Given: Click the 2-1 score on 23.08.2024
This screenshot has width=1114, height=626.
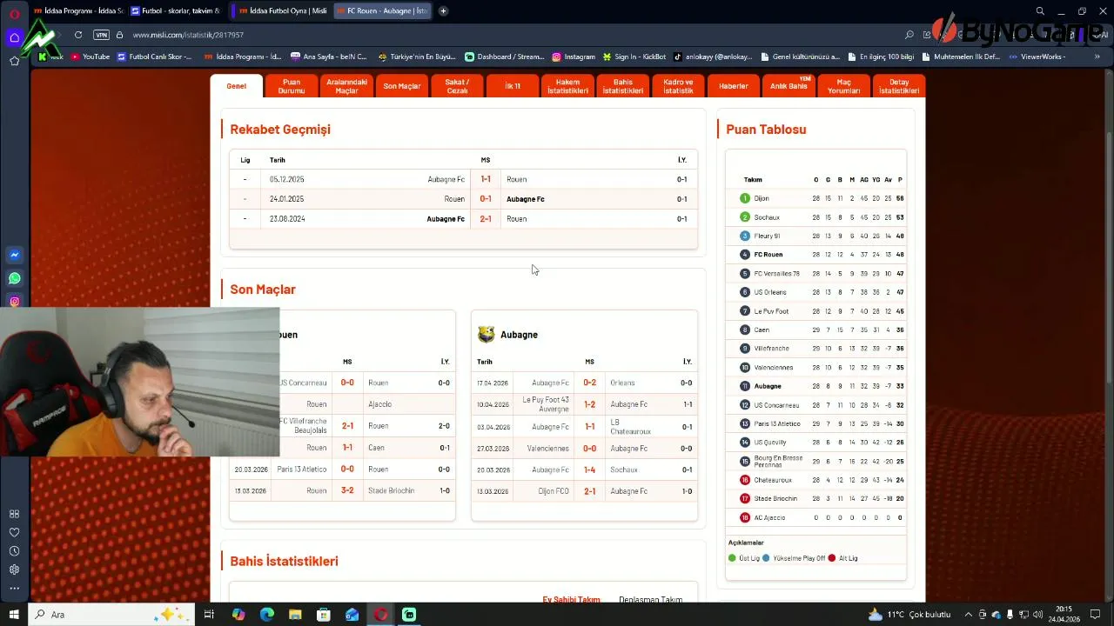Looking at the screenshot, I should 486,219.
